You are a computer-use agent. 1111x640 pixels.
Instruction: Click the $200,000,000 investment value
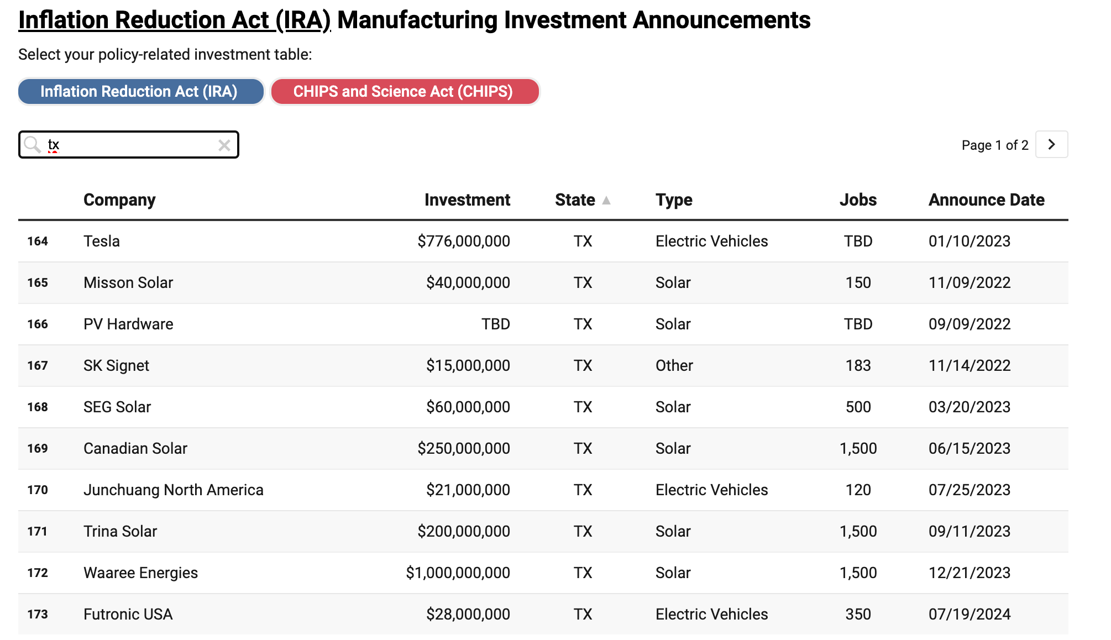464,531
